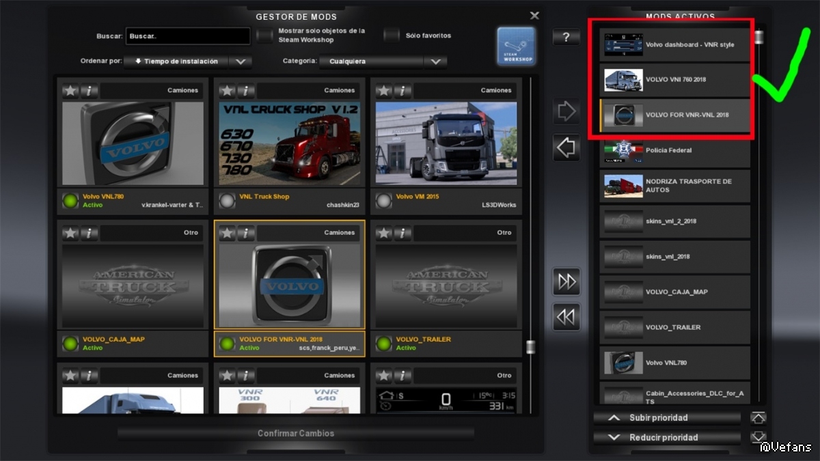Screen dimensions: 820x461
Task: Click Reducir prioridad button
Action: [x=667, y=437]
